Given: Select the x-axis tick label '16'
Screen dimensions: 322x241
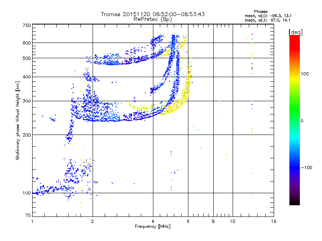Looking at the screenshot, I should point(274,221).
